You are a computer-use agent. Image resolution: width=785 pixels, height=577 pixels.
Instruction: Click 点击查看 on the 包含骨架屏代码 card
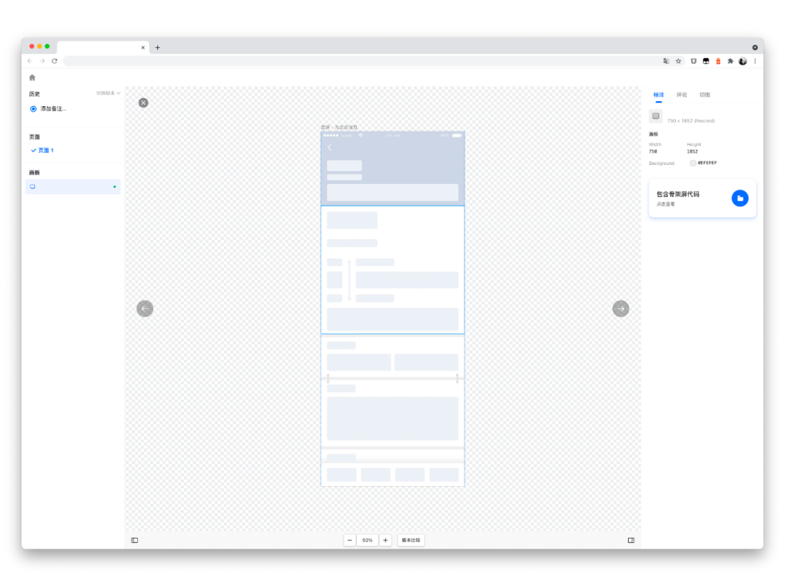pos(665,204)
